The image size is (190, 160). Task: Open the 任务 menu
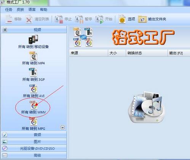9,9
